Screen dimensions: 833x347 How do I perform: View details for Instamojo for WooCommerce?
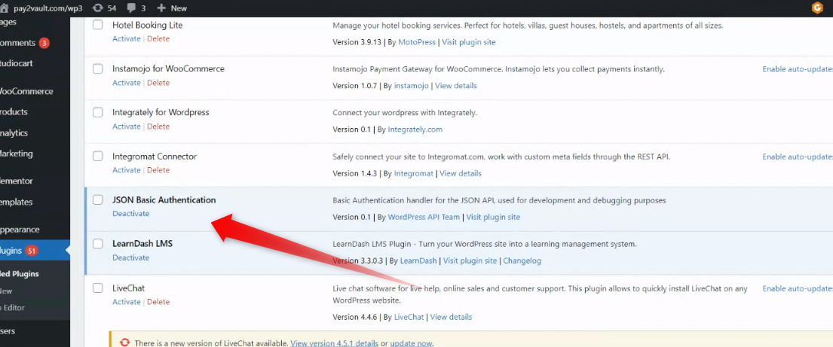[x=456, y=86]
